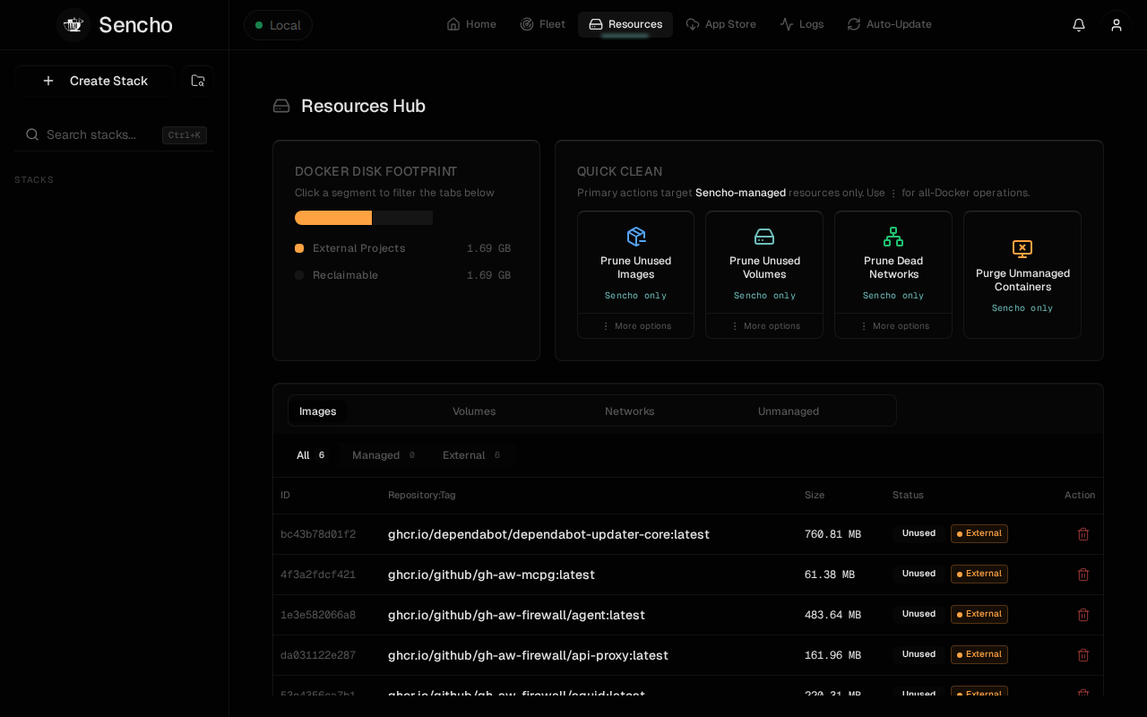Go to the Home page
This screenshot has width=1147, height=717.
click(471, 24)
